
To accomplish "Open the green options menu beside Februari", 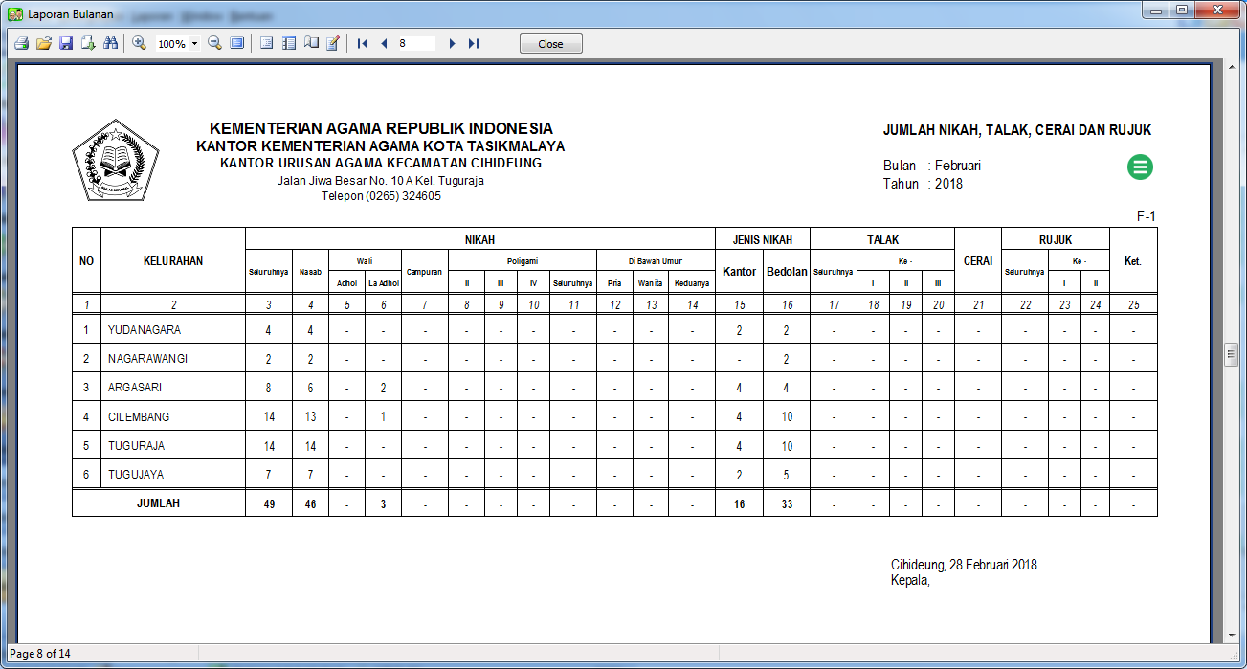I will (1140, 167).
